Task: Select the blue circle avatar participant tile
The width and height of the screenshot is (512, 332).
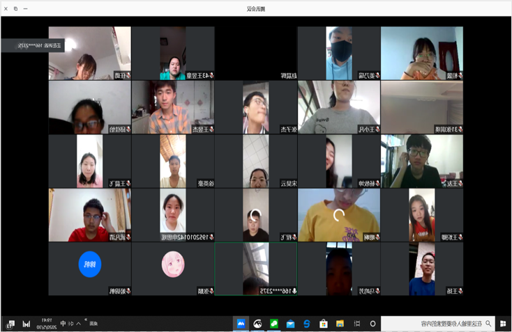Action: tap(89, 269)
